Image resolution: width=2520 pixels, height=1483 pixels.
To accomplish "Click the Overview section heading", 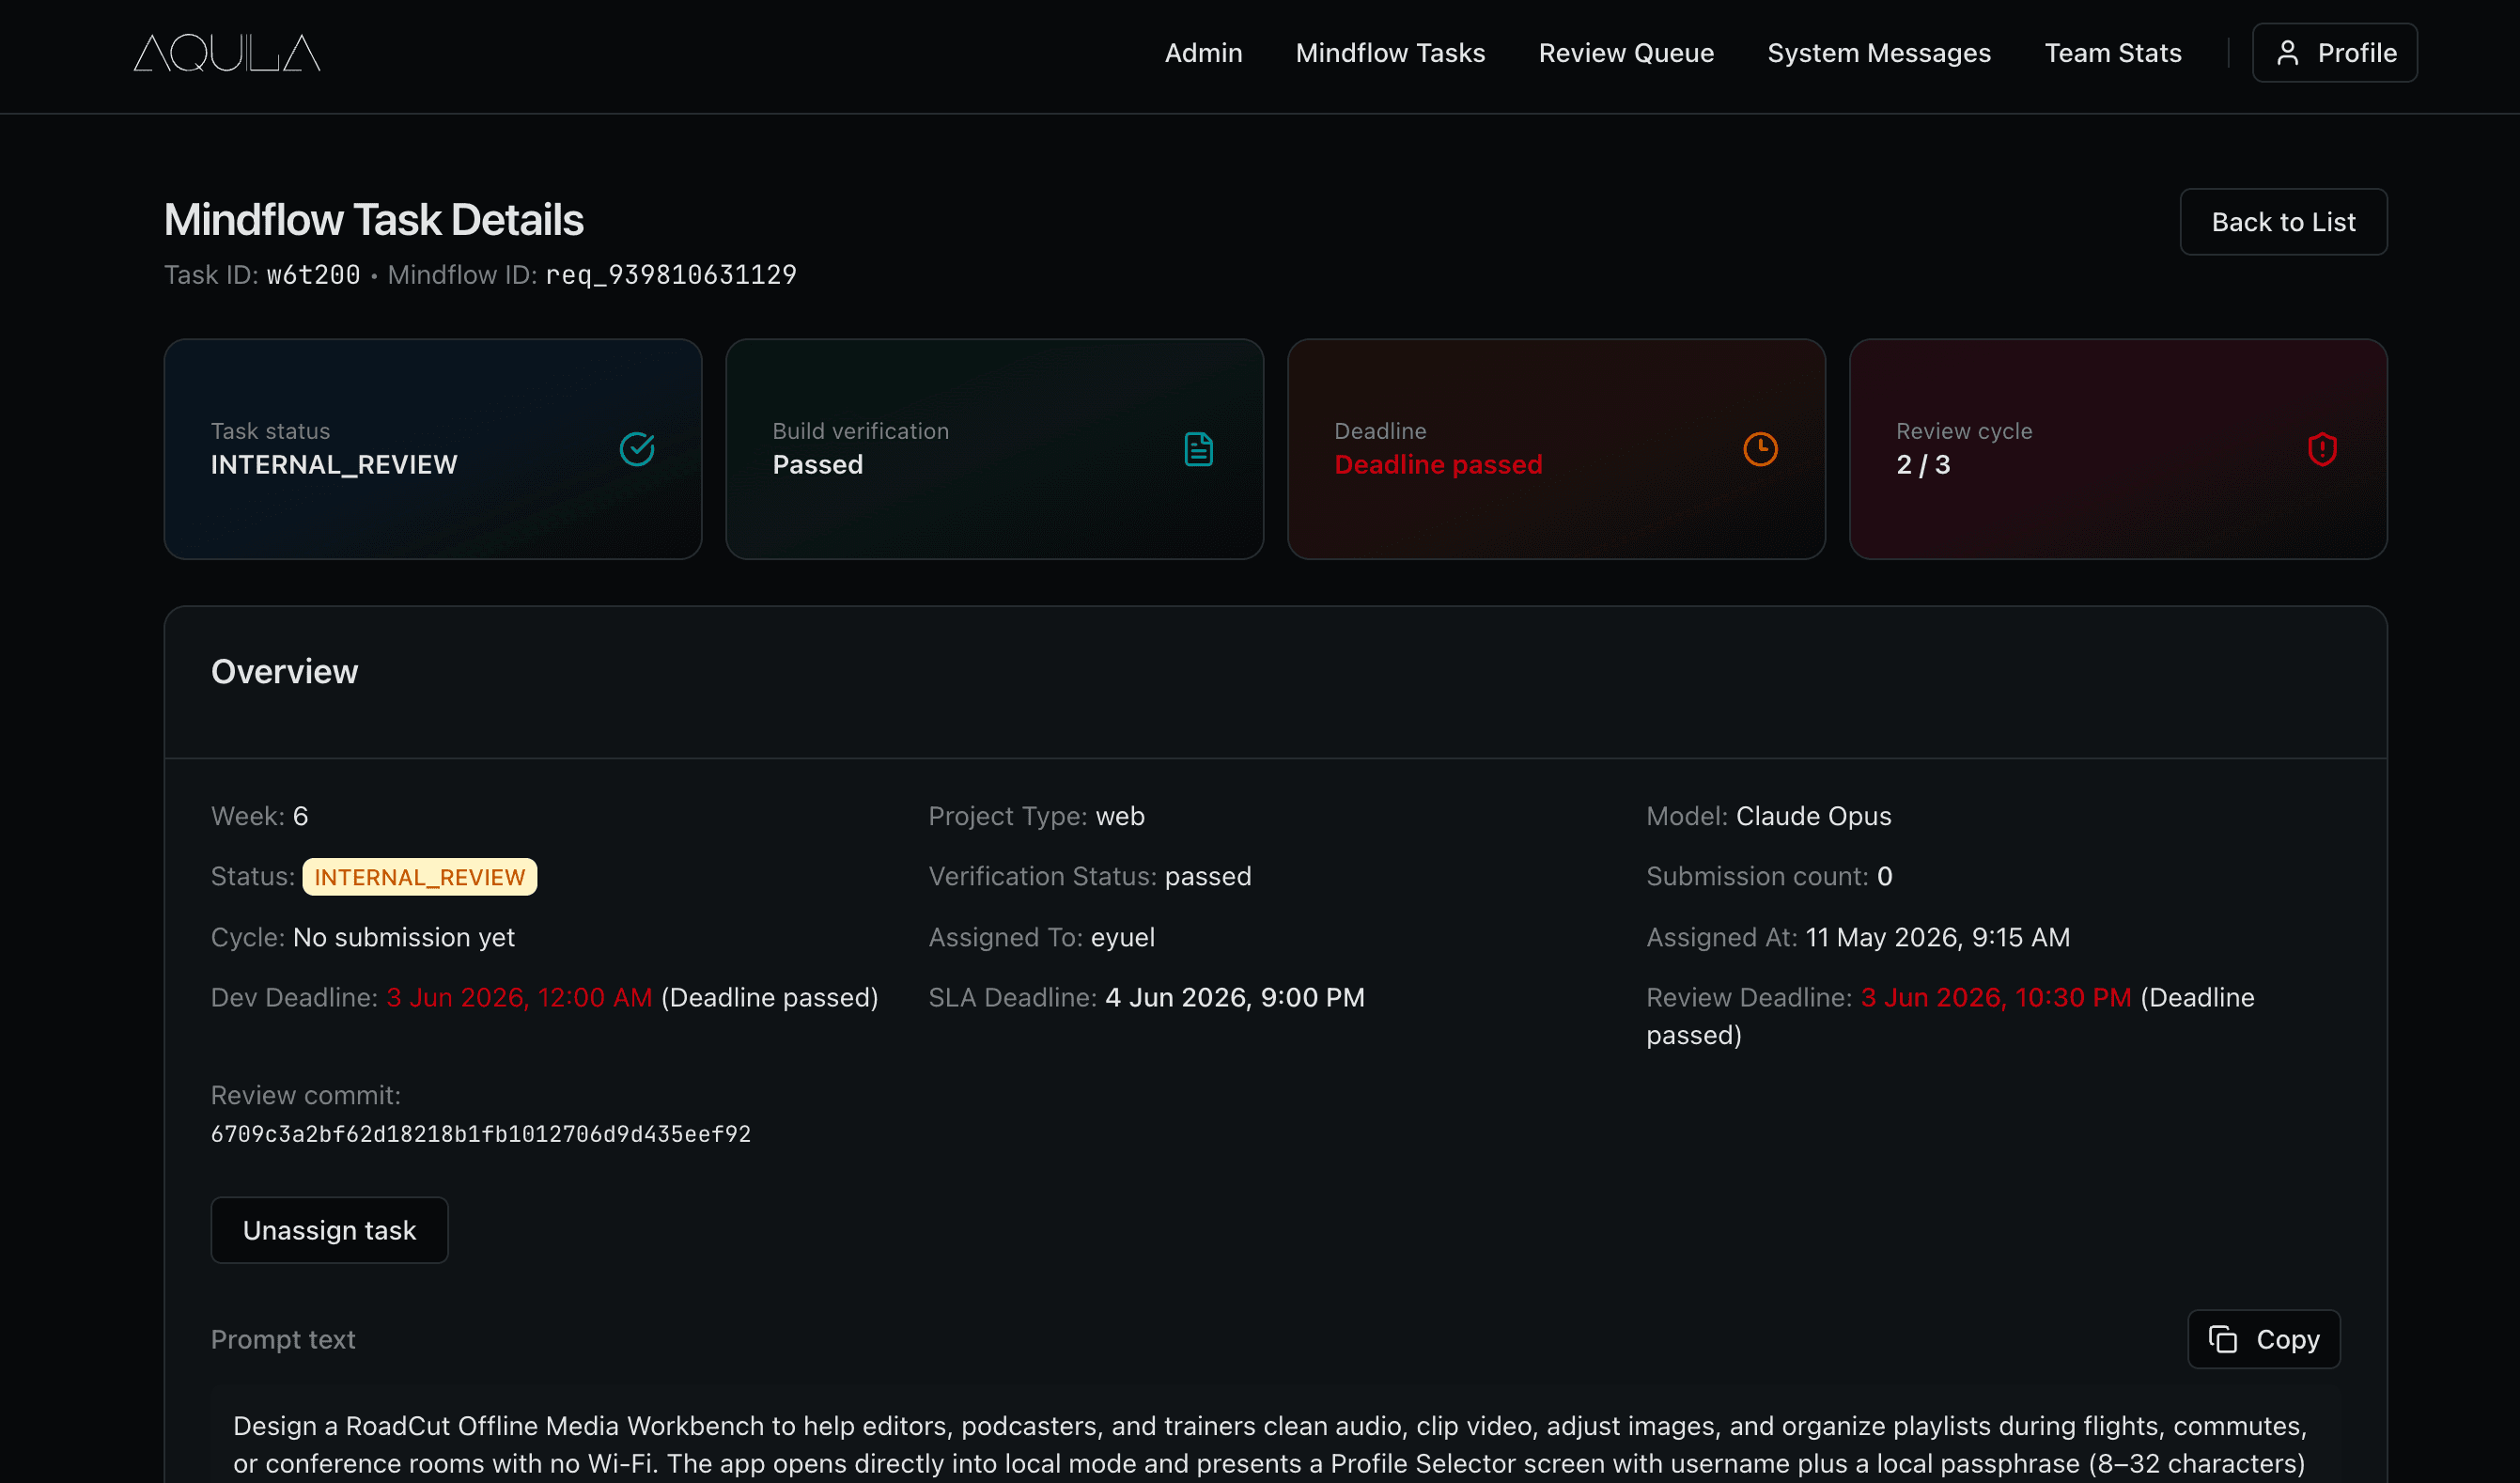I will point(284,672).
